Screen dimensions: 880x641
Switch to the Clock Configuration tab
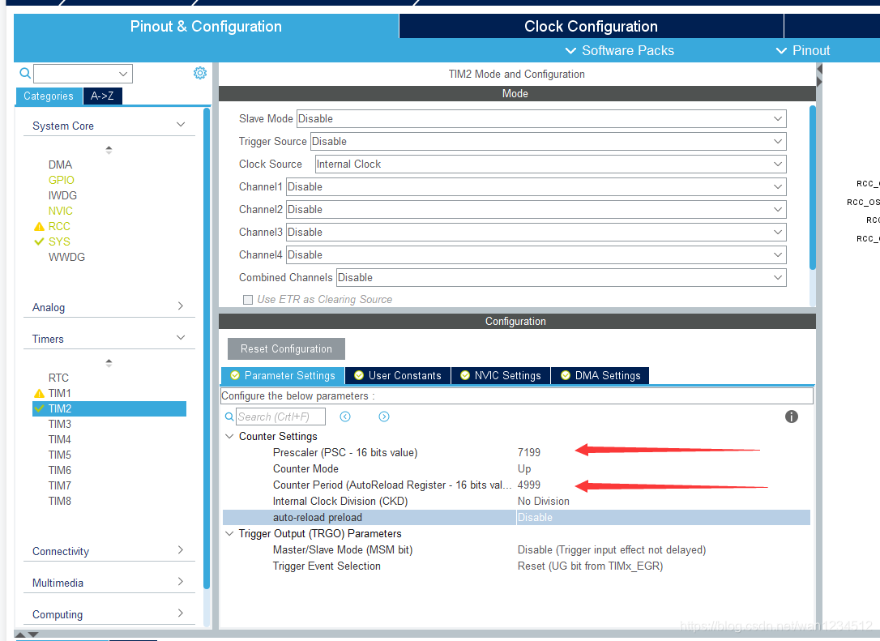pos(591,26)
